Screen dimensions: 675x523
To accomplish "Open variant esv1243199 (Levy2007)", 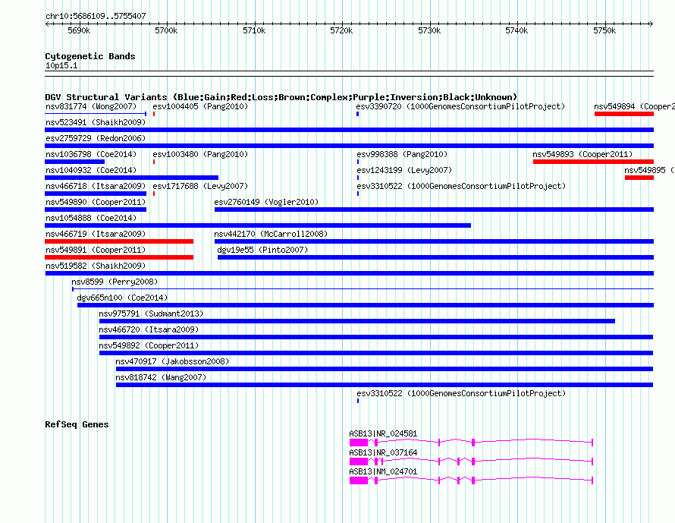I will pyautogui.click(x=404, y=170).
